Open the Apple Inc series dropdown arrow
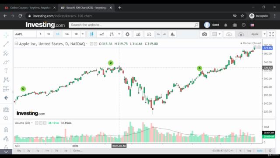This screenshot has width=280, height=158. [87, 44]
